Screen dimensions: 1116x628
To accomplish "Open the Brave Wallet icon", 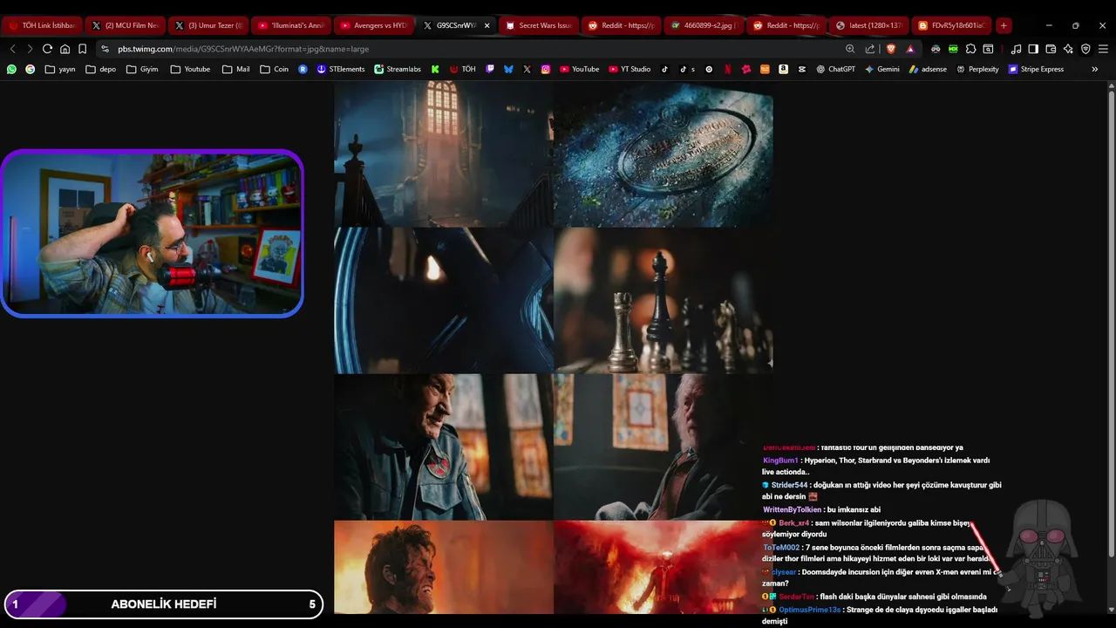I will (x=1051, y=49).
